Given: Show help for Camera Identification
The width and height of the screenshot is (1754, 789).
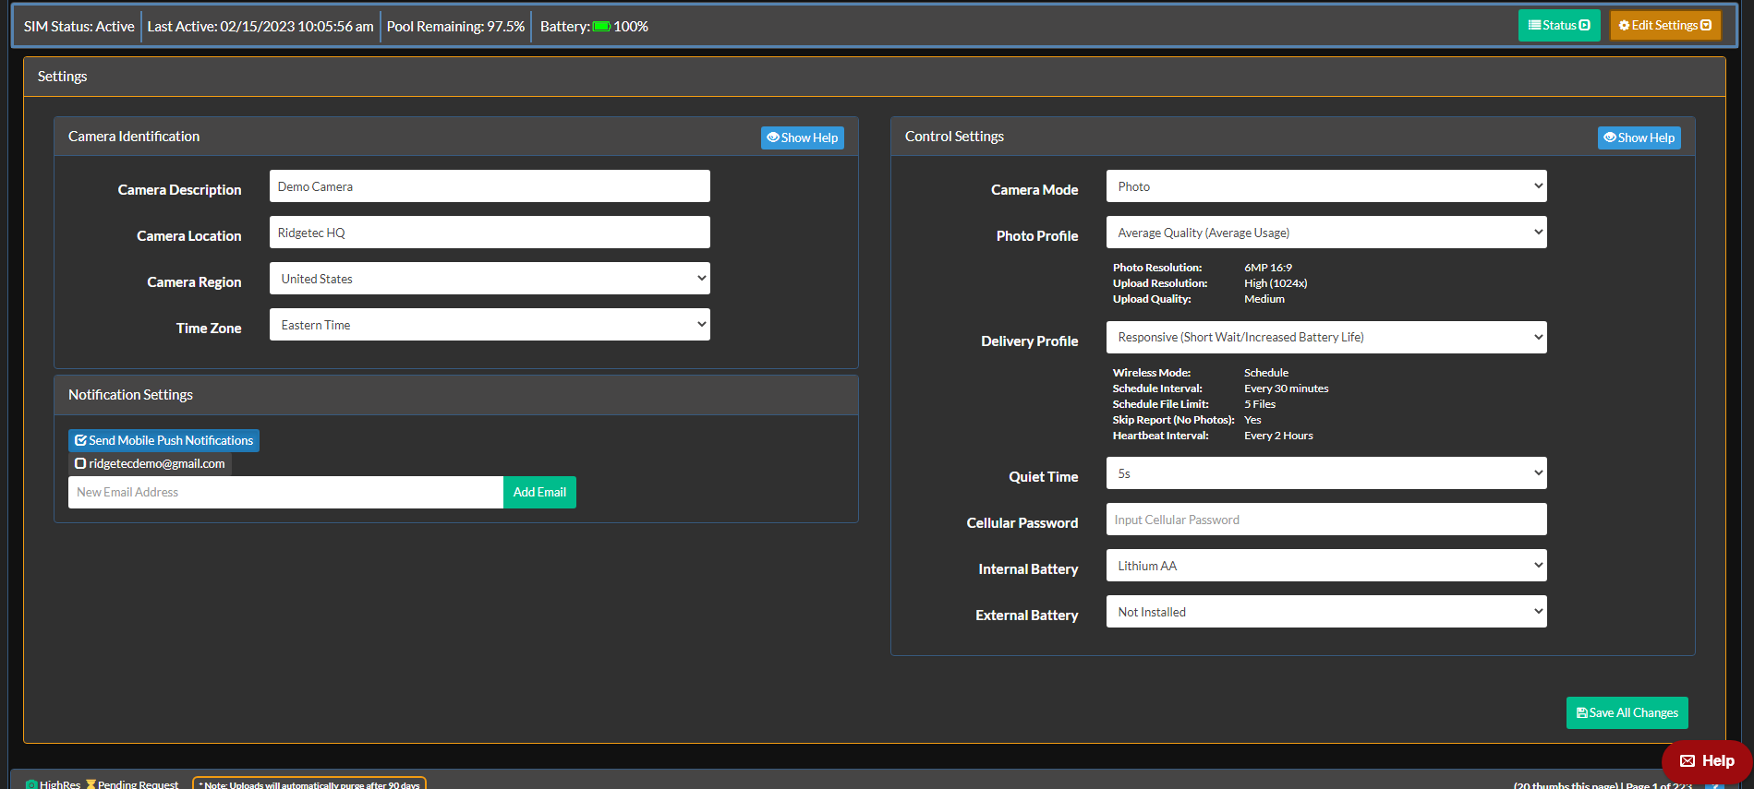Looking at the screenshot, I should coord(802,137).
